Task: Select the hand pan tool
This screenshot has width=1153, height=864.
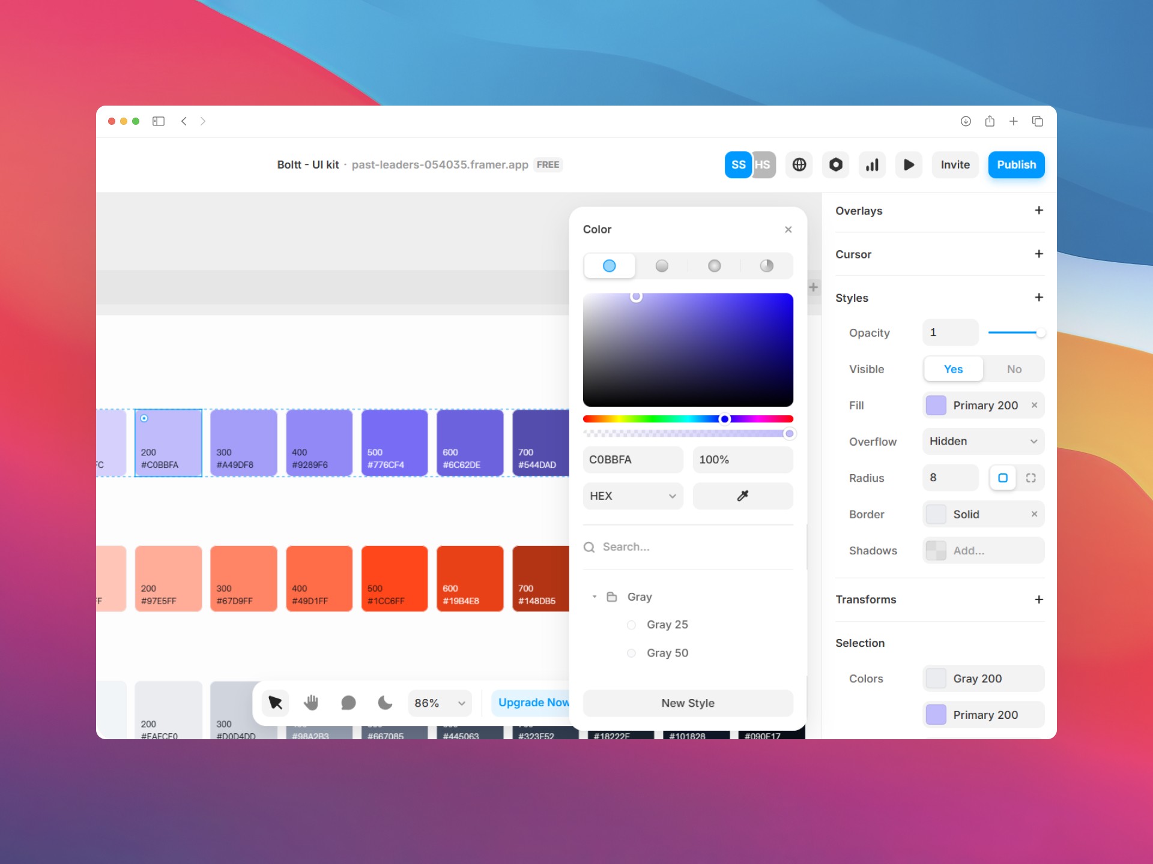Action: click(311, 703)
